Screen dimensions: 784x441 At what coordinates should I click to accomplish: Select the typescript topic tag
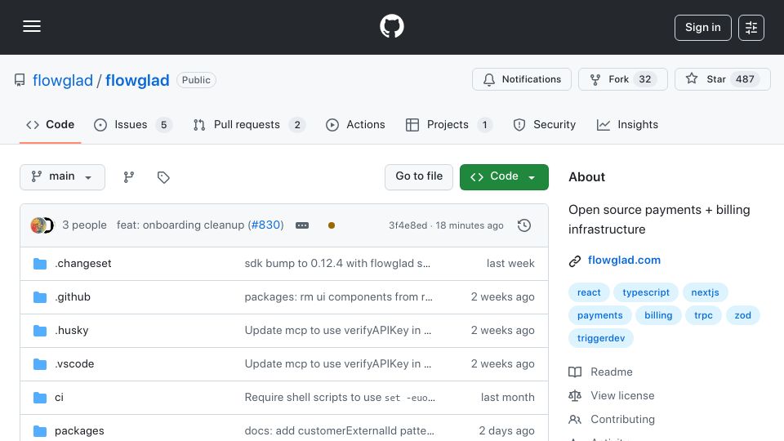tap(645, 292)
